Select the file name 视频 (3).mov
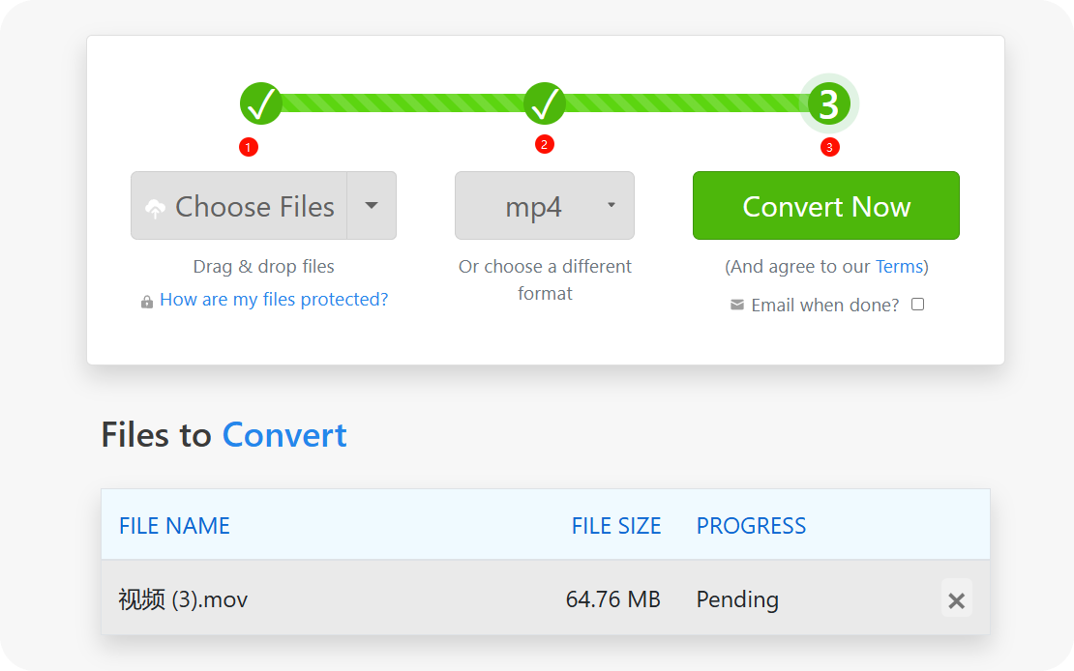Screen dimensions: 1074x671 [x=183, y=599]
